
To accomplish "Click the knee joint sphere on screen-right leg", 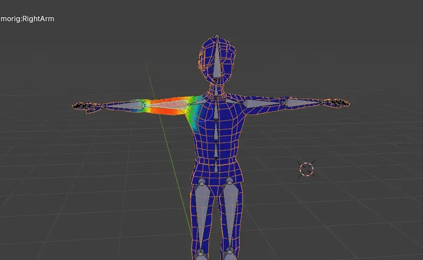I will (229, 253).
